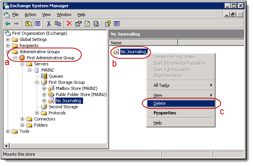Collapse the First Storage Group node
This screenshot has height=166, width=253.
(x=37, y=82)
